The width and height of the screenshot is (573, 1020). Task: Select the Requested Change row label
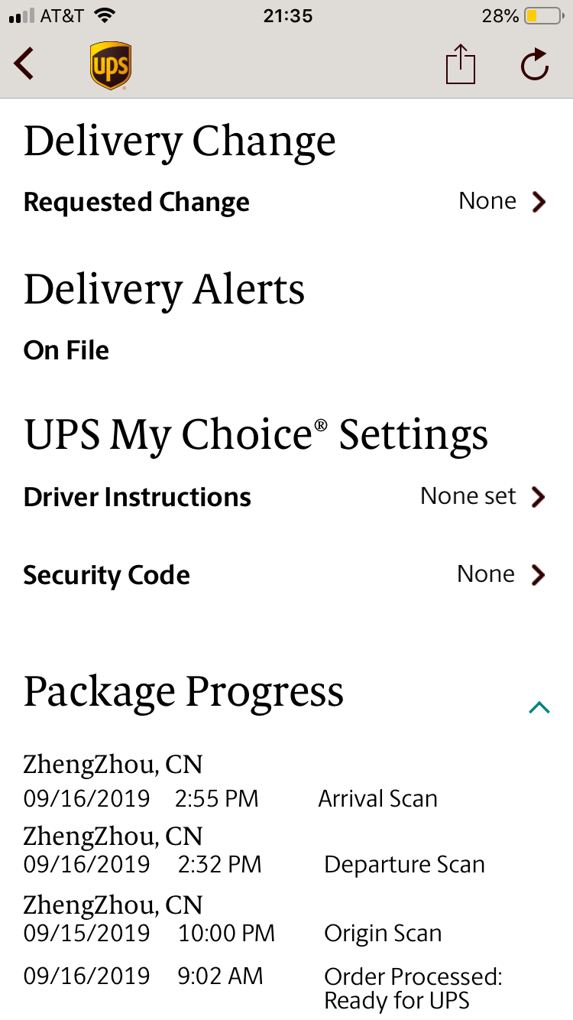coord(137,203)
